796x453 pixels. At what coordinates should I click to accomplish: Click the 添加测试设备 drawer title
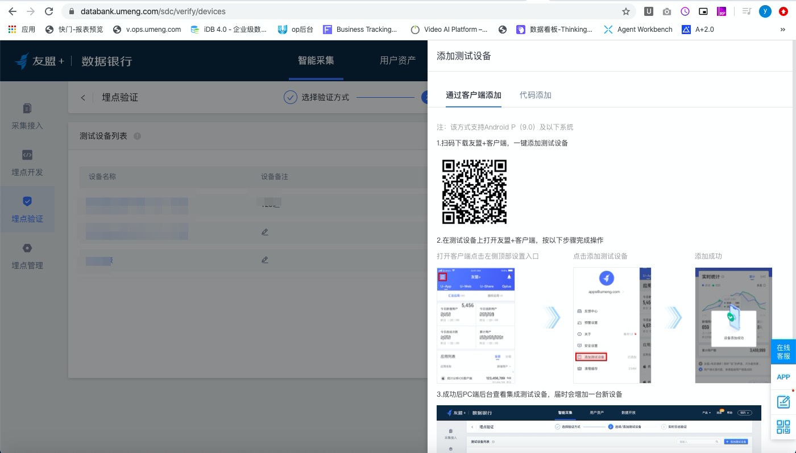tap(464, 56)
